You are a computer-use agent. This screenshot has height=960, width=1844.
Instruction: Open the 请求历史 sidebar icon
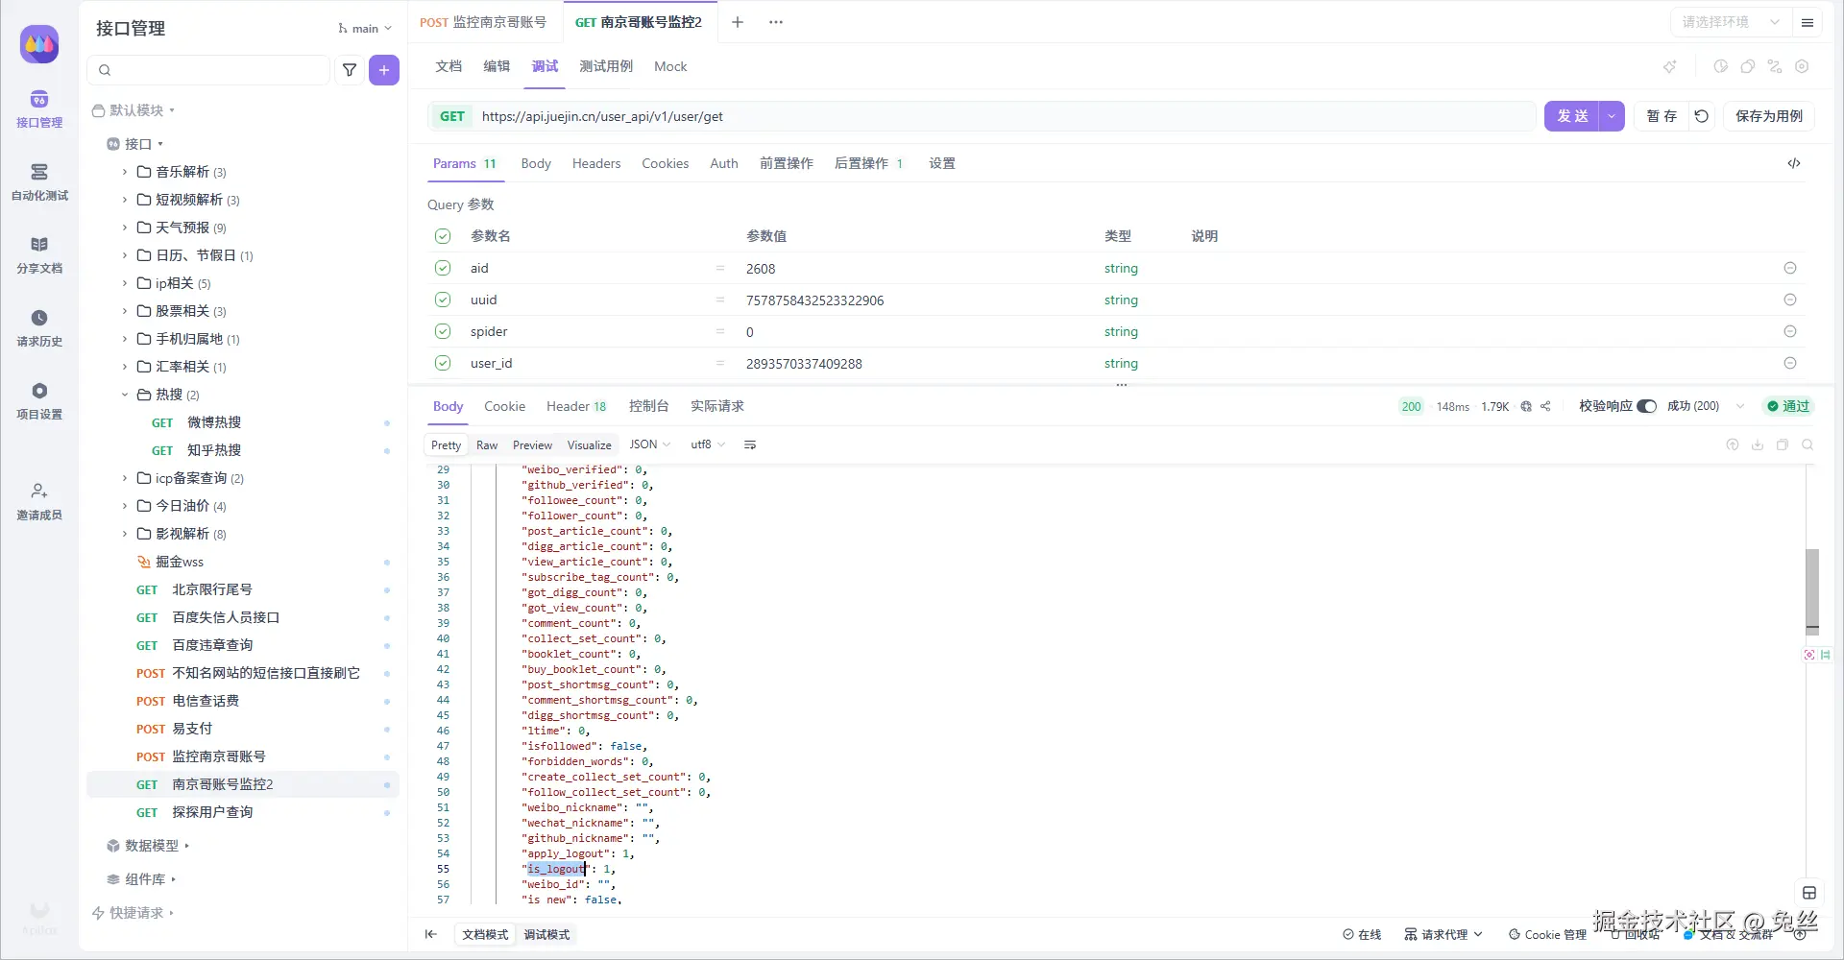tap(38, 326)
